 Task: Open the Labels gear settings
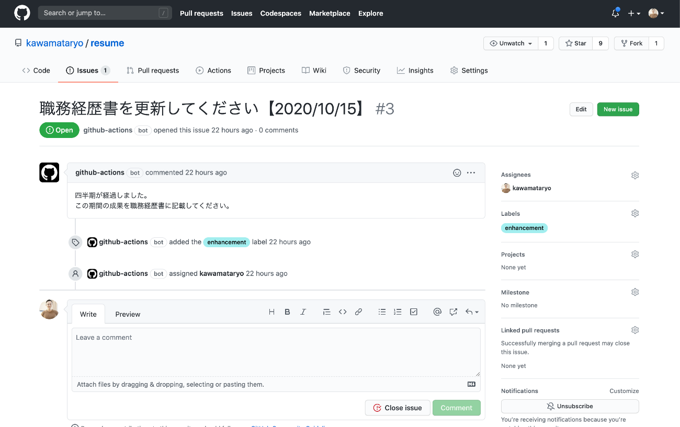point(635,213)
